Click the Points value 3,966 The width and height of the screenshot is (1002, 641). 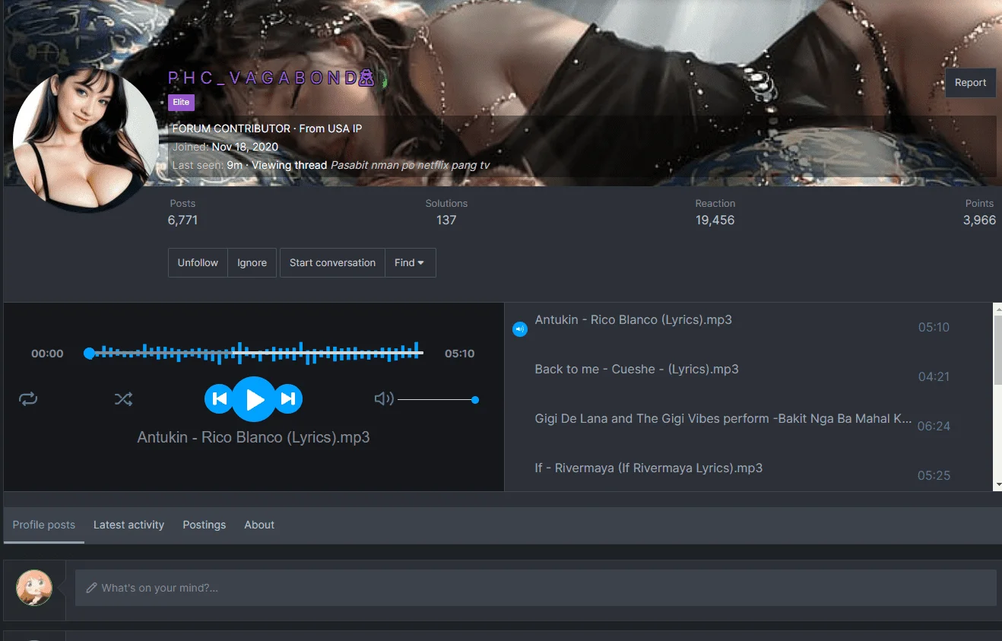[x=979, y=221]
